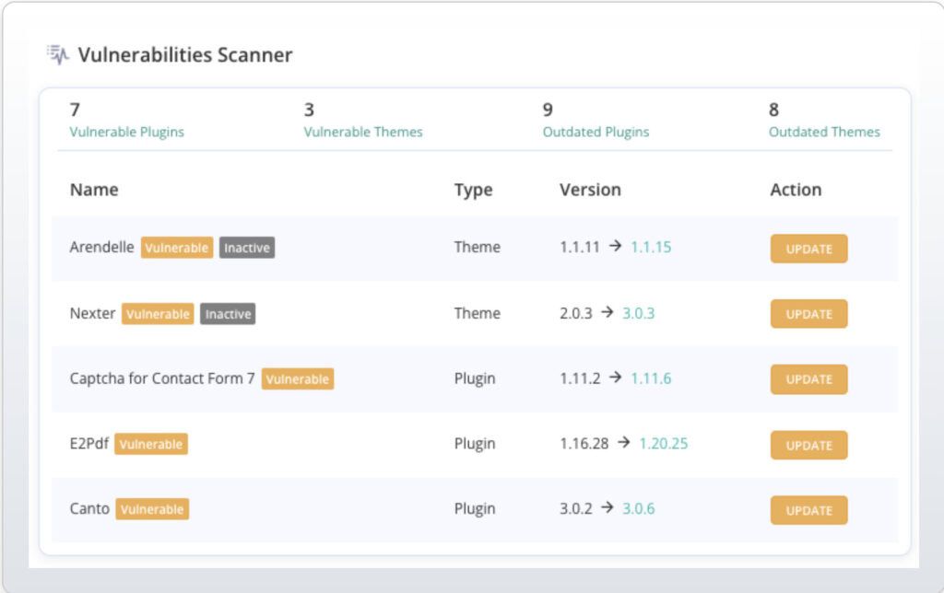Click the count 7 above Vulnerable Plugins
The height and width of the screenshot is (593, 944).
[x=75, y=110]
